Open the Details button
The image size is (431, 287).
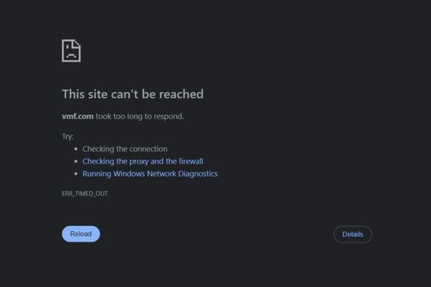[352, 234]
